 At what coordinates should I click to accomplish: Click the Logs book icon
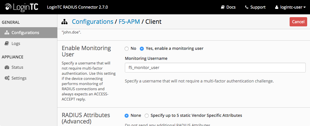[x=7, y=43]
